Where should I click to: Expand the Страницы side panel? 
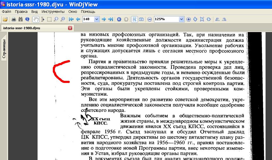(x=4, y=49)
